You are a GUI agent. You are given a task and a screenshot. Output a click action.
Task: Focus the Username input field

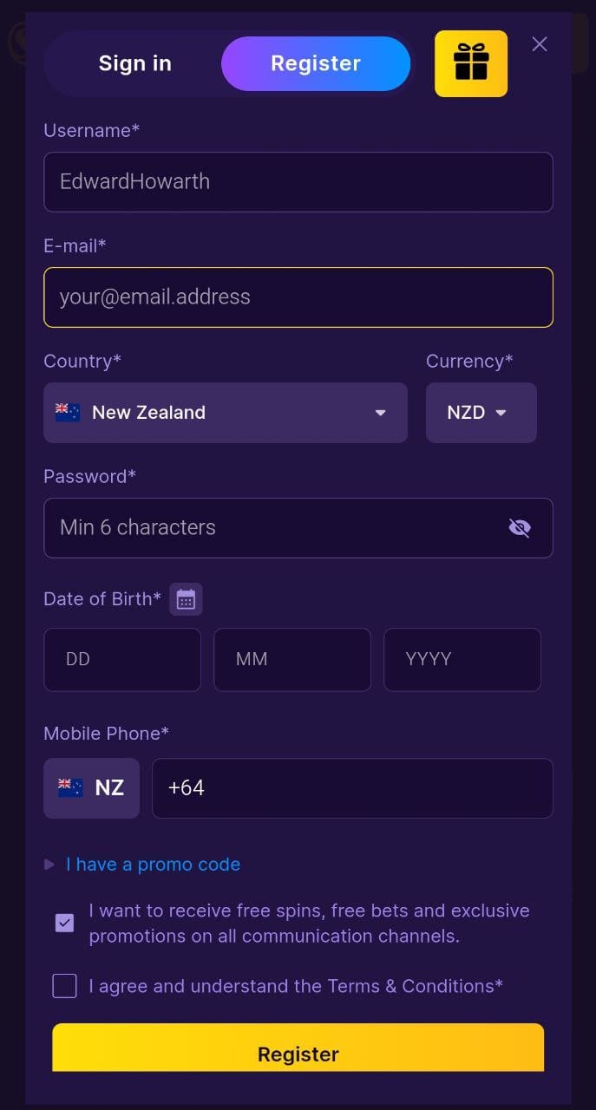[x=298, y=182]
